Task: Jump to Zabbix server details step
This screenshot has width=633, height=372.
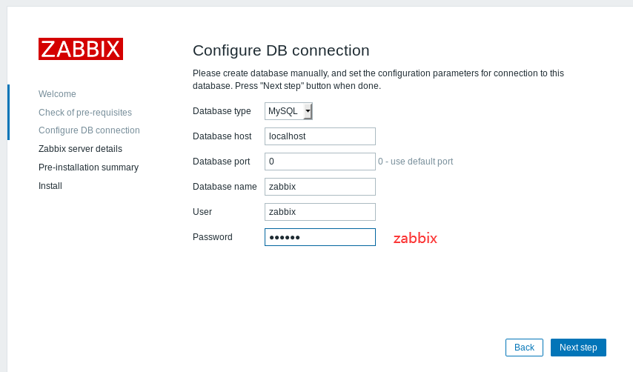Action: [x=80, y=149]
